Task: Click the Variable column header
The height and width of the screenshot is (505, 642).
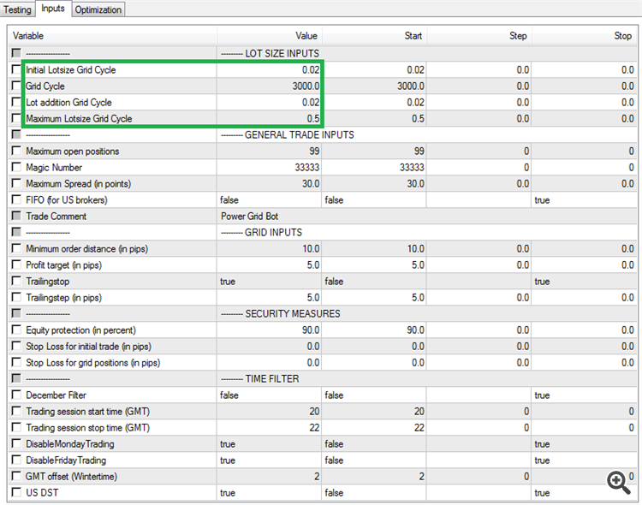Action: click(x=113, y=36)
